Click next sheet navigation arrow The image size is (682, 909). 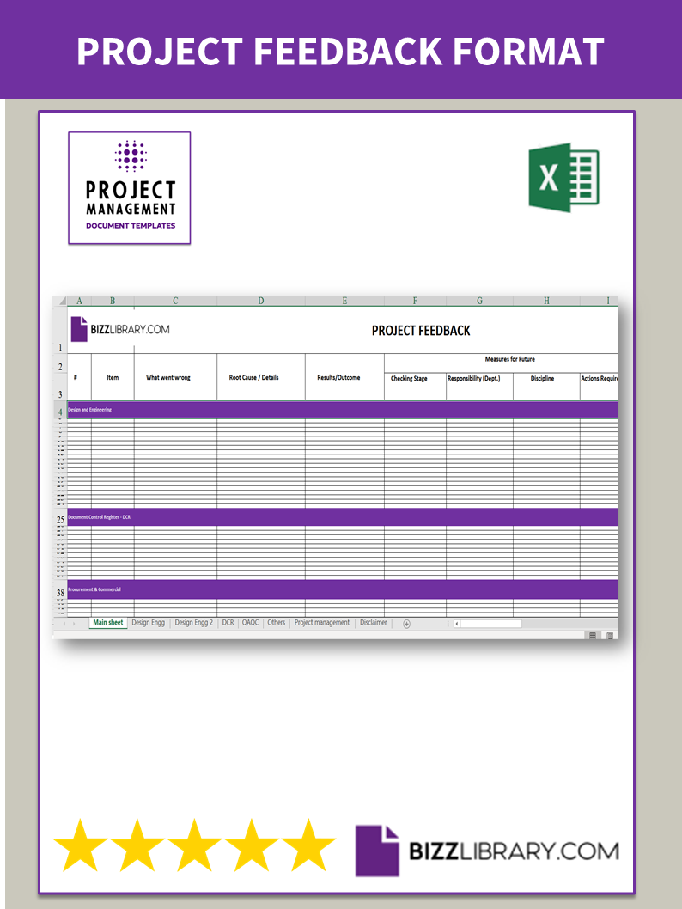pos(74,624)
